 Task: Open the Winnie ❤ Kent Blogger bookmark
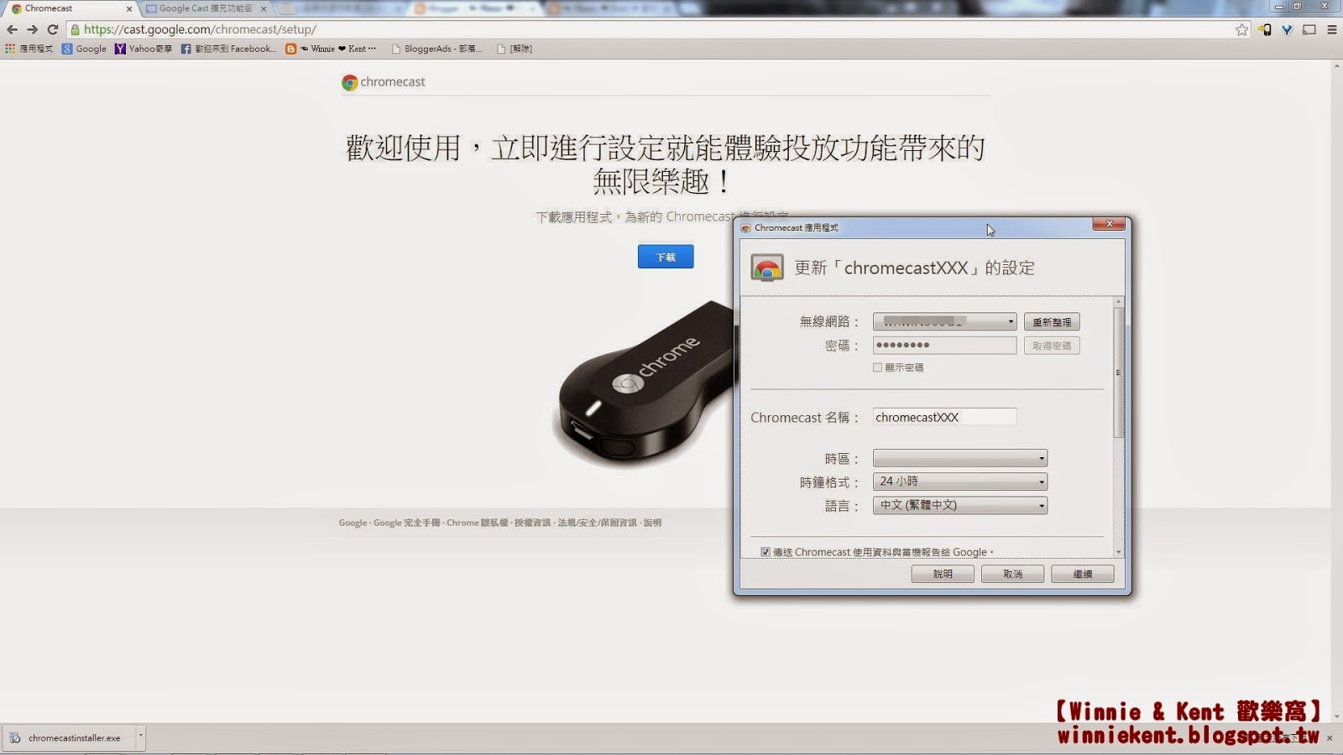(x=331, y=49)
